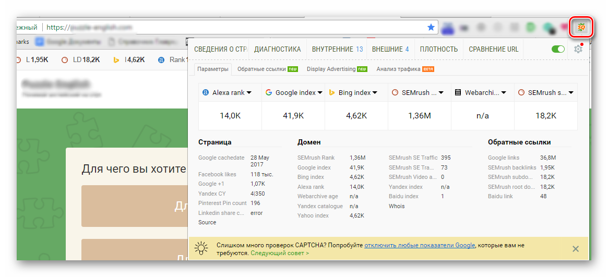Click the Pinterest Pin count value 196

[255, 203]
